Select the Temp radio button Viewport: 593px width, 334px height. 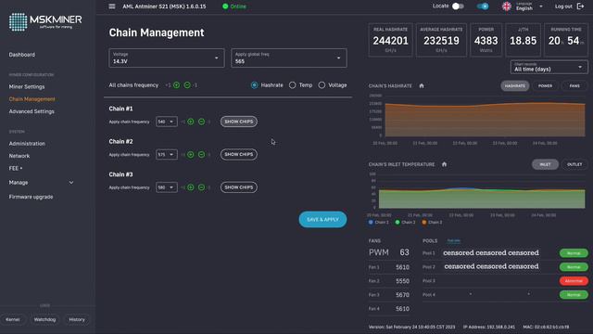point(293,85)
